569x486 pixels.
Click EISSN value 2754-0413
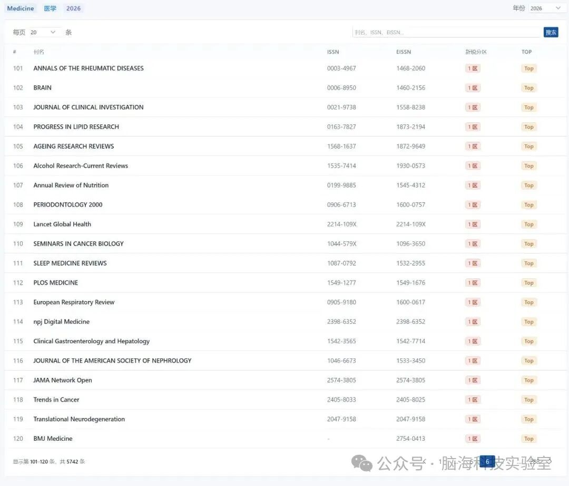pos(411,439)
